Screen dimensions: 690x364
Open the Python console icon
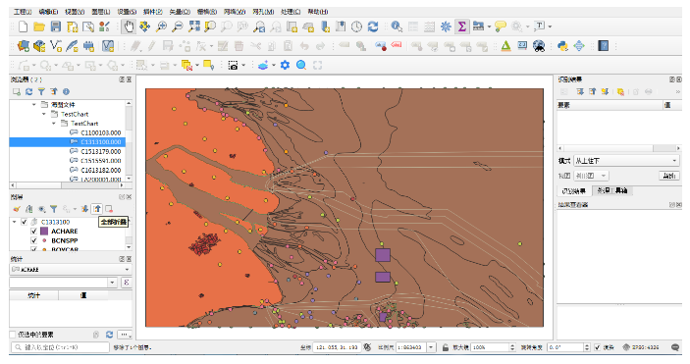pyautogui.click(x=562, y=46)
